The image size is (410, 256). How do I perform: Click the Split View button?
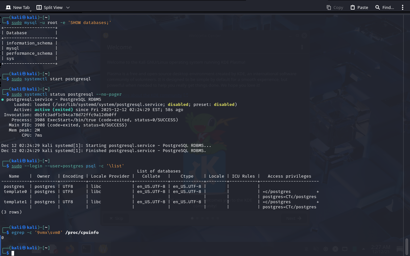click(50, 7)
